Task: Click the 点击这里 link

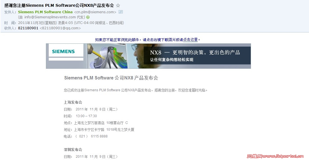Action: pyautogui.click(x=190, y=40)
